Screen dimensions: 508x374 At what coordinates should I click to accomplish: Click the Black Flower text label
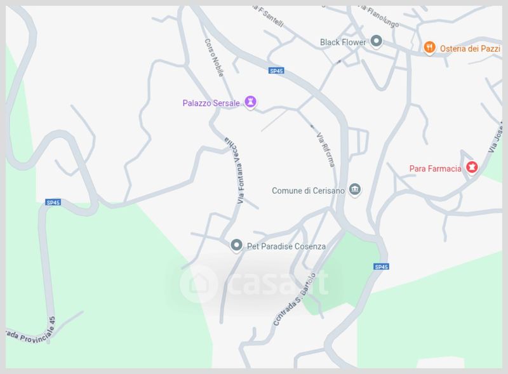(x=343, y=42)
